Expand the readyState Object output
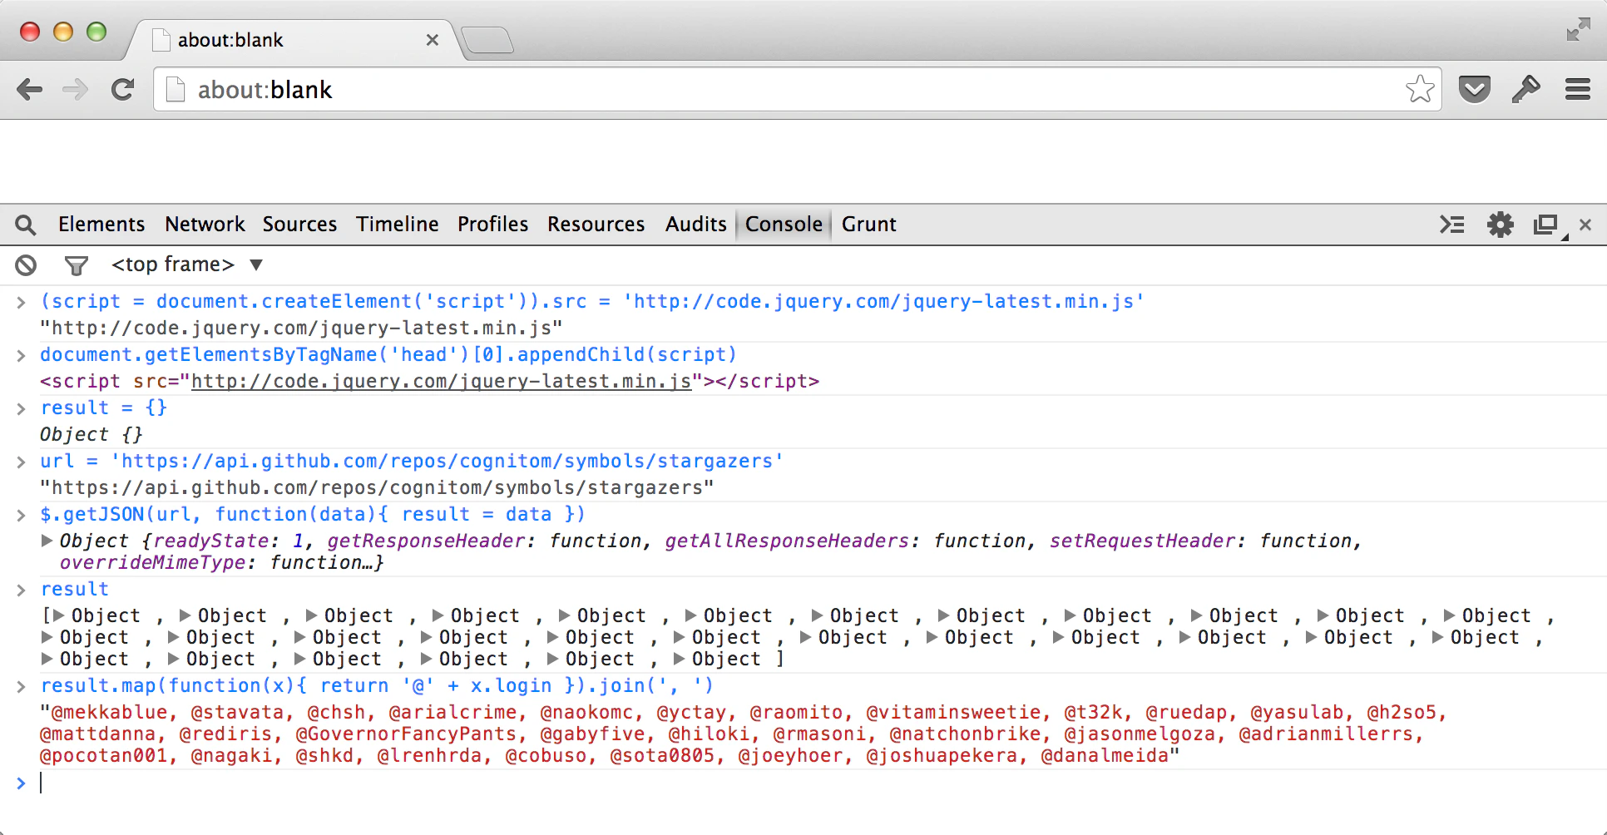 click(47, 541)
